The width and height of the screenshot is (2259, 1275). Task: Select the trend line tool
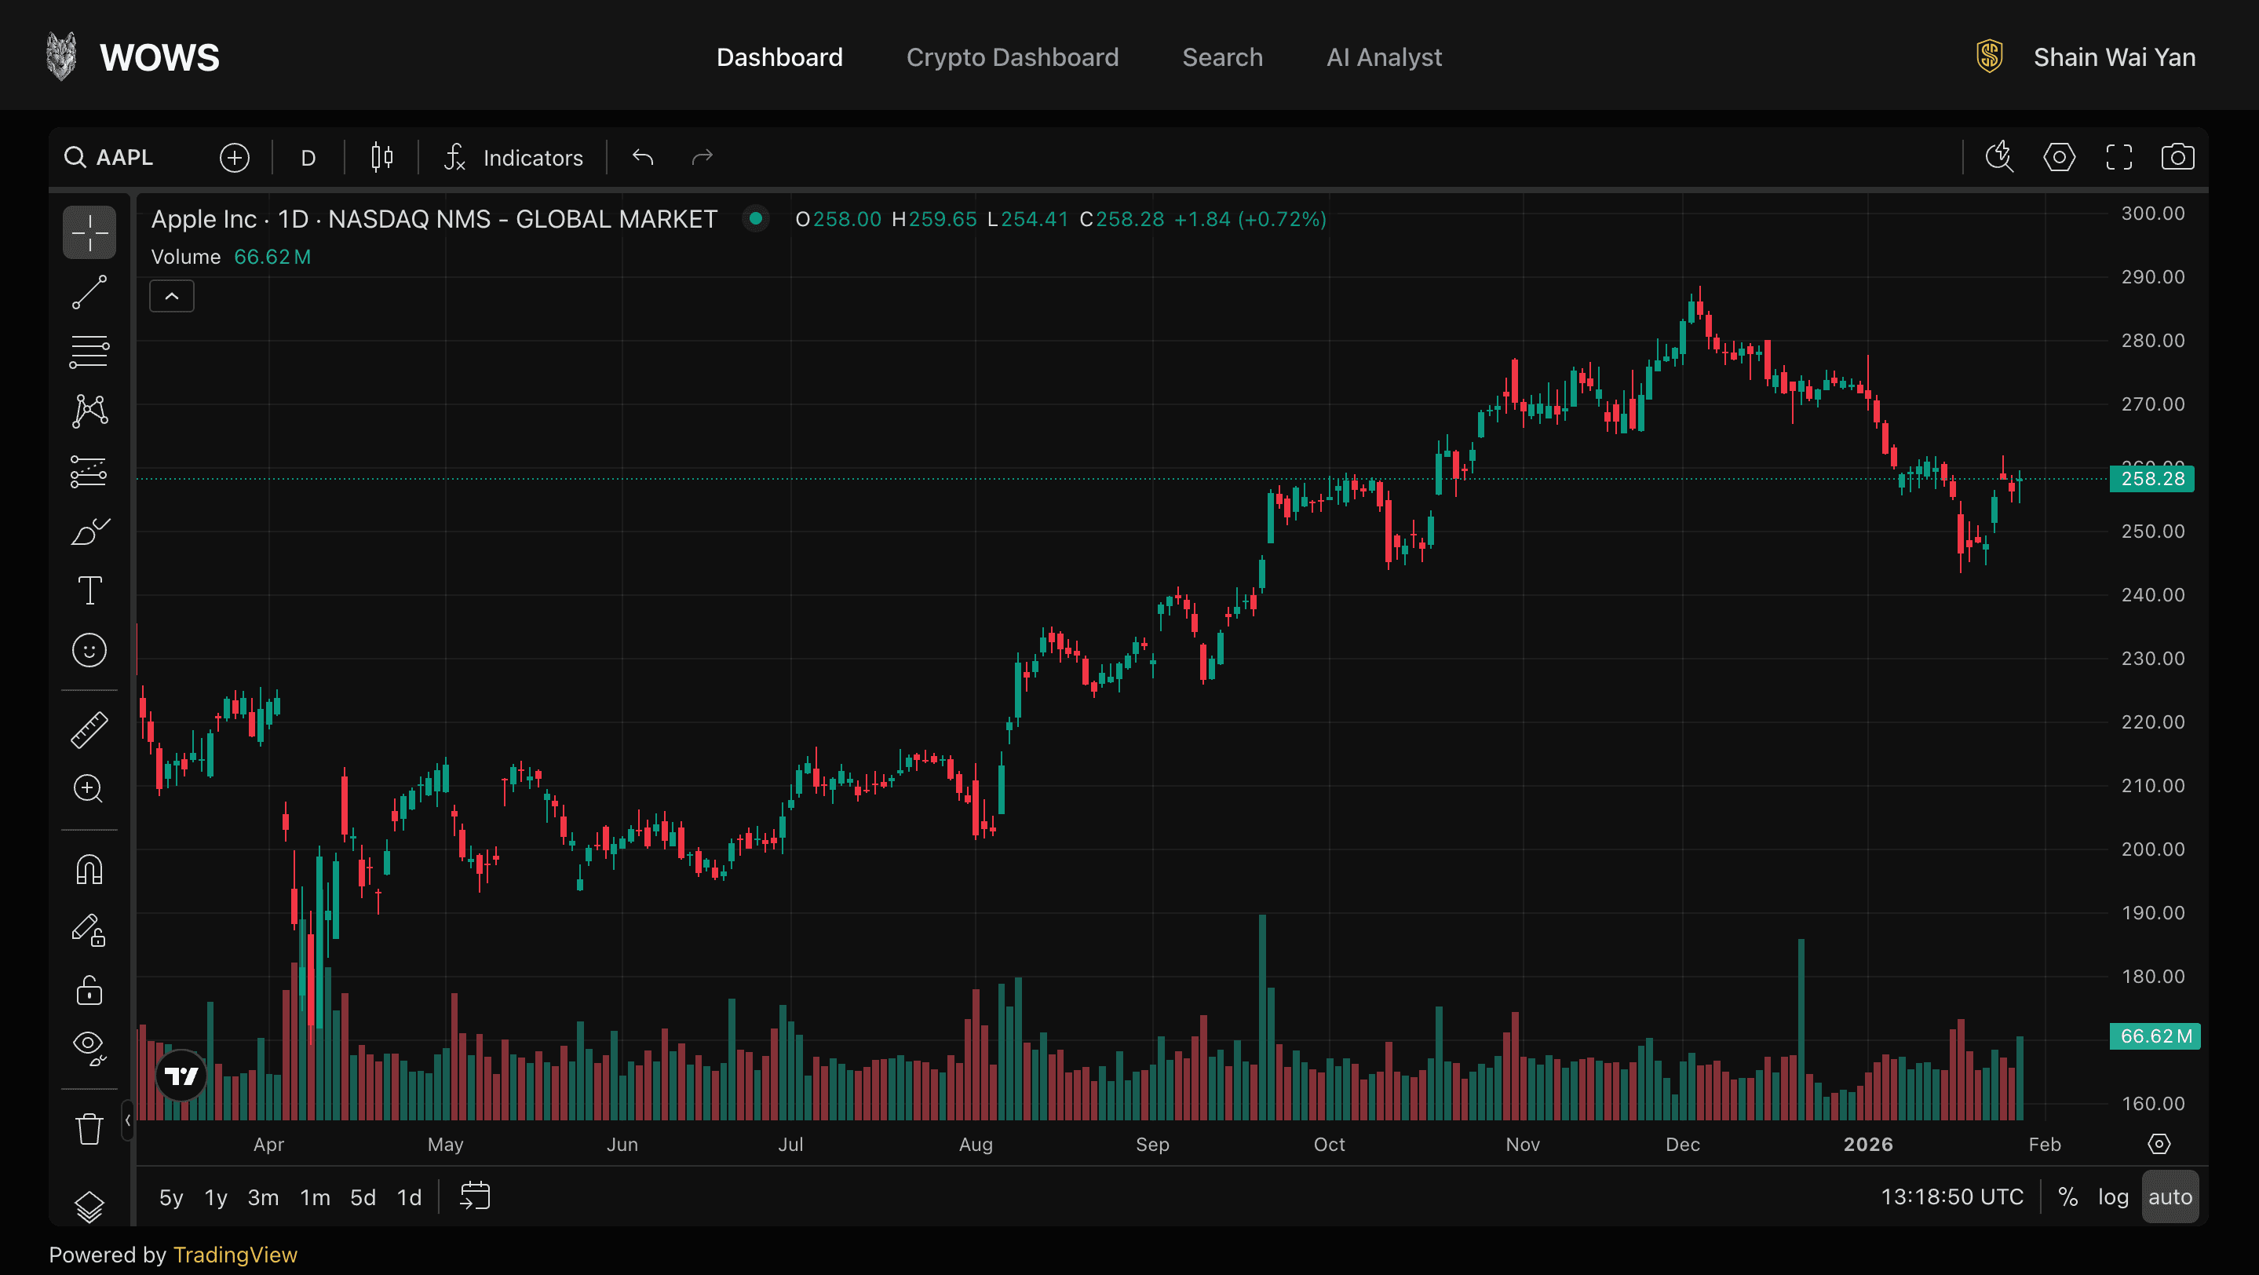[89, 292]
